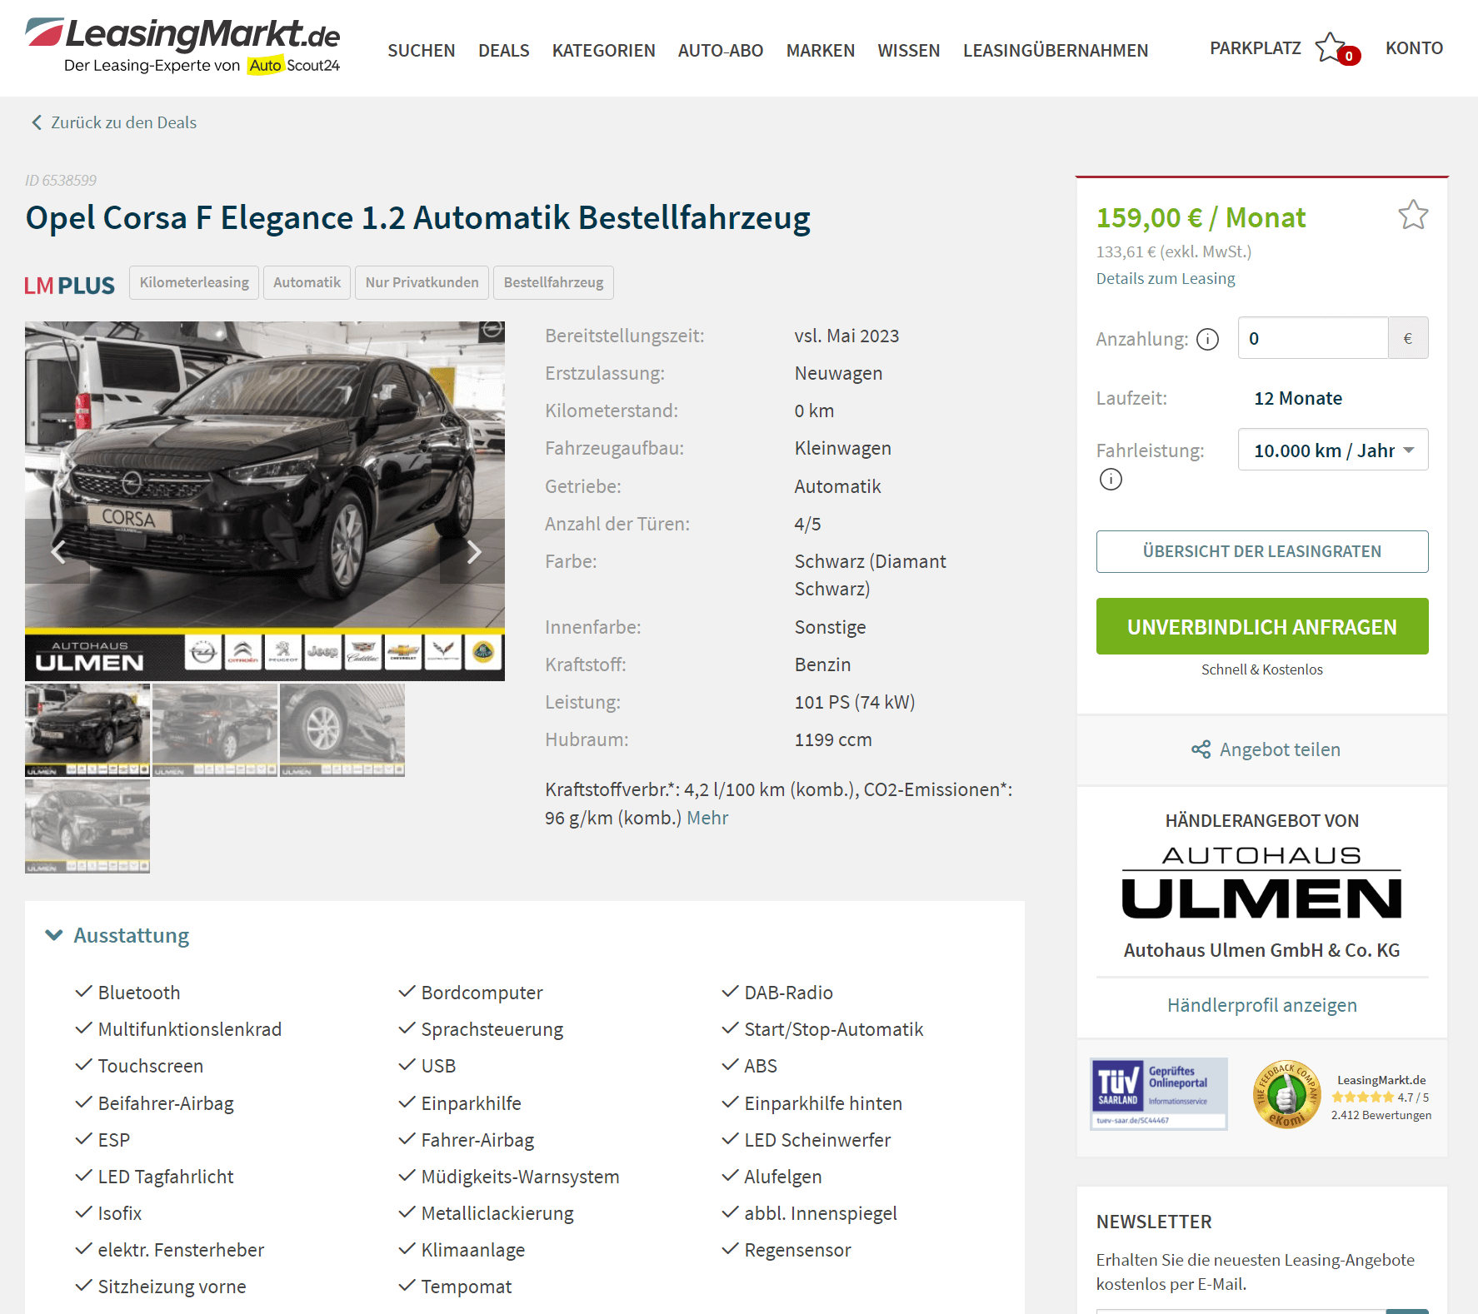Viewport: 1478px width, 1314px height.
Task: Save offer with star next to price
Action: click(x=1413, y=215)
